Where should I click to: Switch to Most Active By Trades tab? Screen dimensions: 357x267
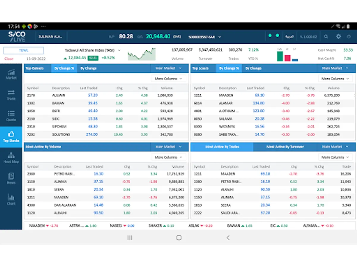click(x=222, y=147)
